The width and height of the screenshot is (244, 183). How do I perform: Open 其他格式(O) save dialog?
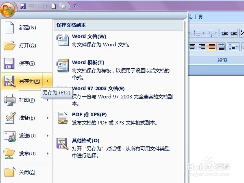tap(119, 148)
